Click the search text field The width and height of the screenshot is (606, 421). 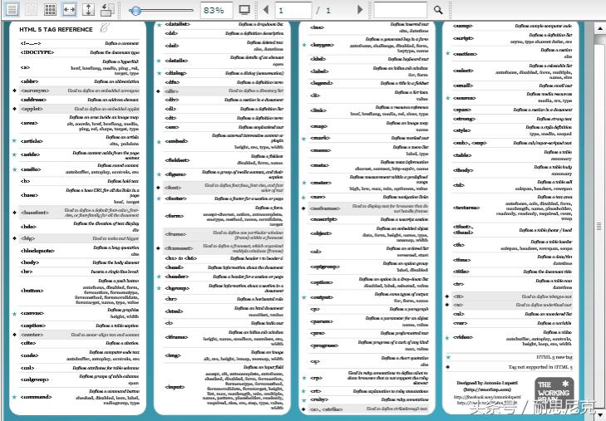401,10
